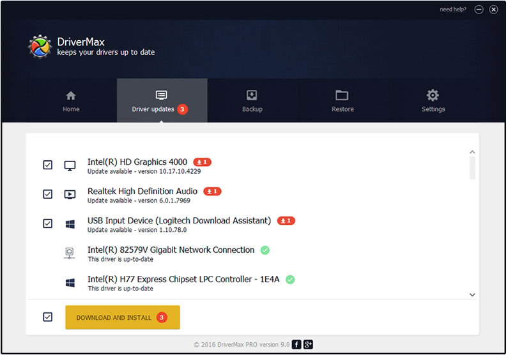Select Intel(R) 82579V Gigabit Network Connection entry

(171, 250)
